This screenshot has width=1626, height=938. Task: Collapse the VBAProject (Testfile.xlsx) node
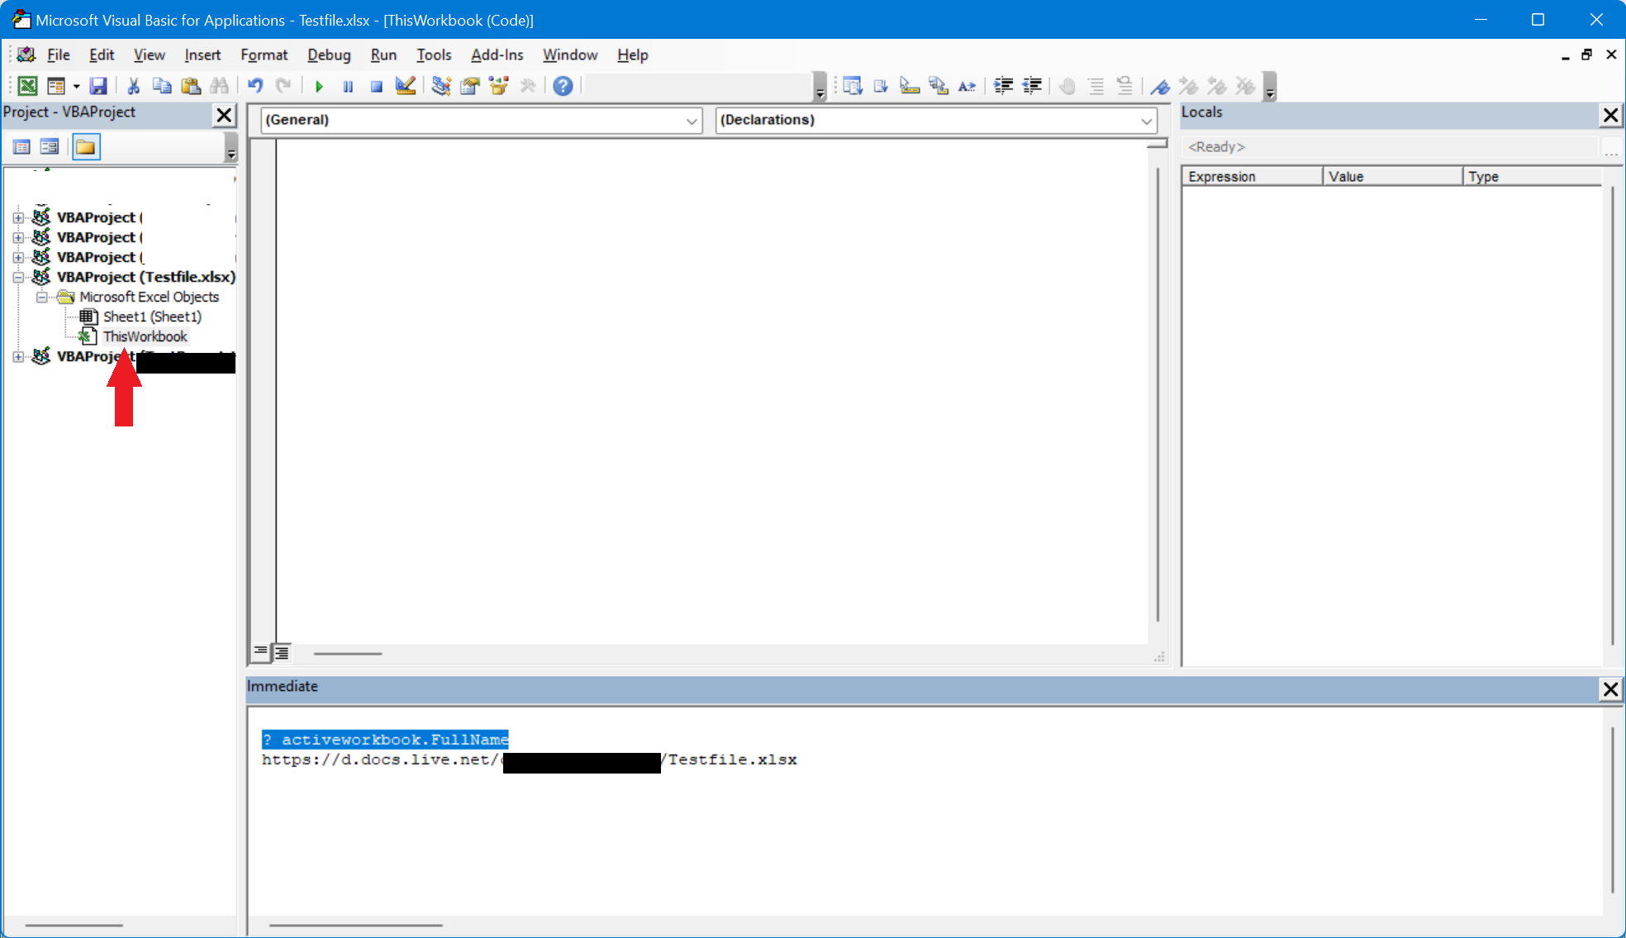(18, 278)
